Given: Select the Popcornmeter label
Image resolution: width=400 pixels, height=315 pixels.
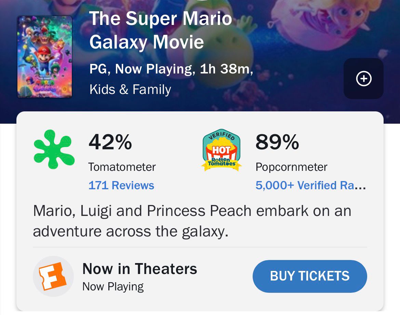Looking at the screenshot, I should [x=291, y=167].
